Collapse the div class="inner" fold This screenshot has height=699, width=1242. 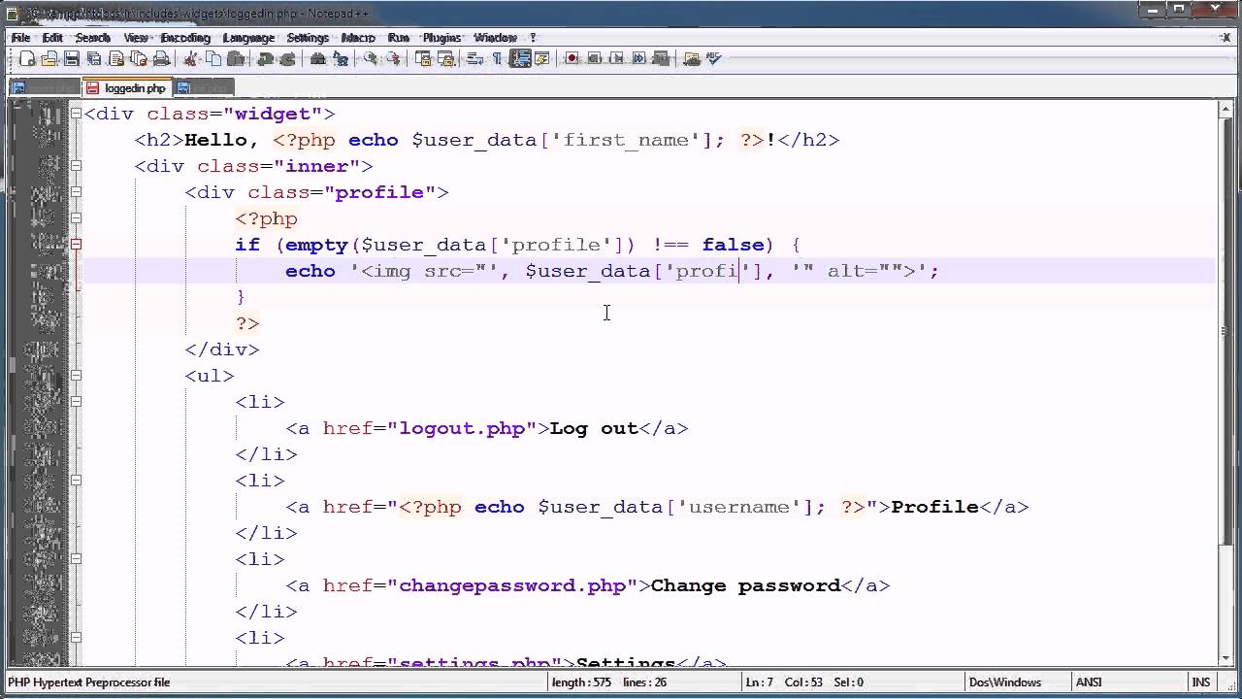click(x=77, y=166)
